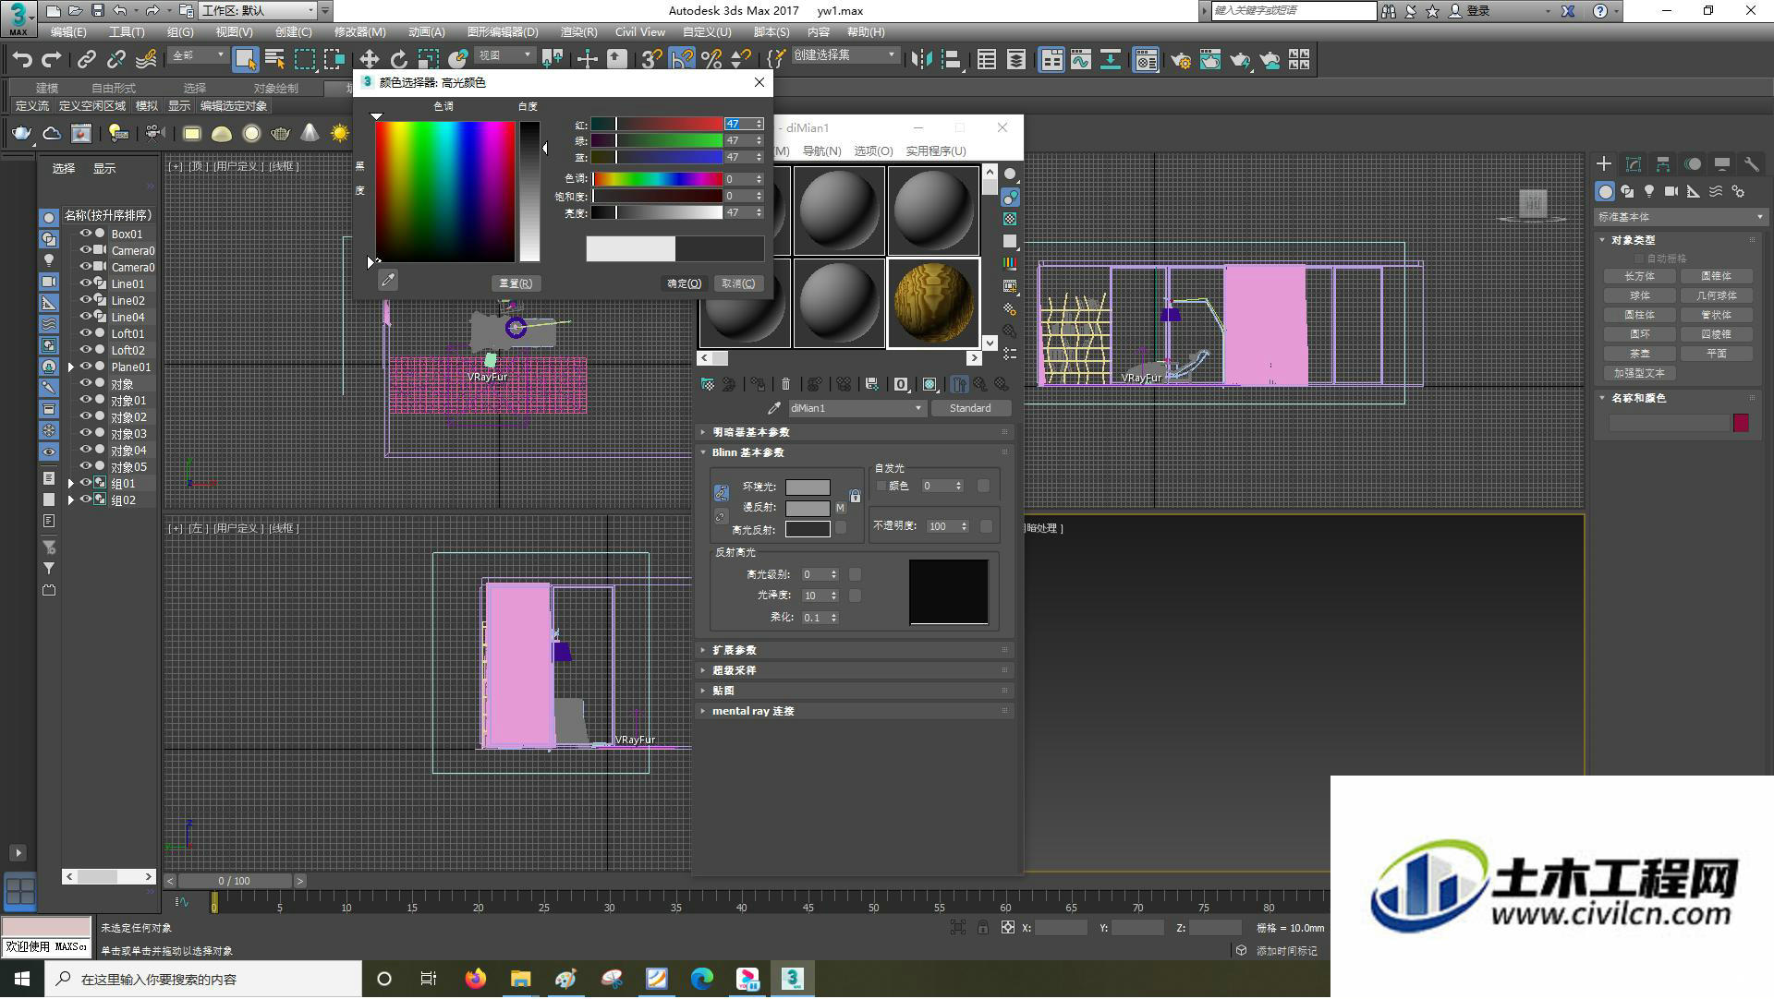Open the Utilities wrench tab
The width and height of the screenshot is (1774, 999).
coord(1751,164)
